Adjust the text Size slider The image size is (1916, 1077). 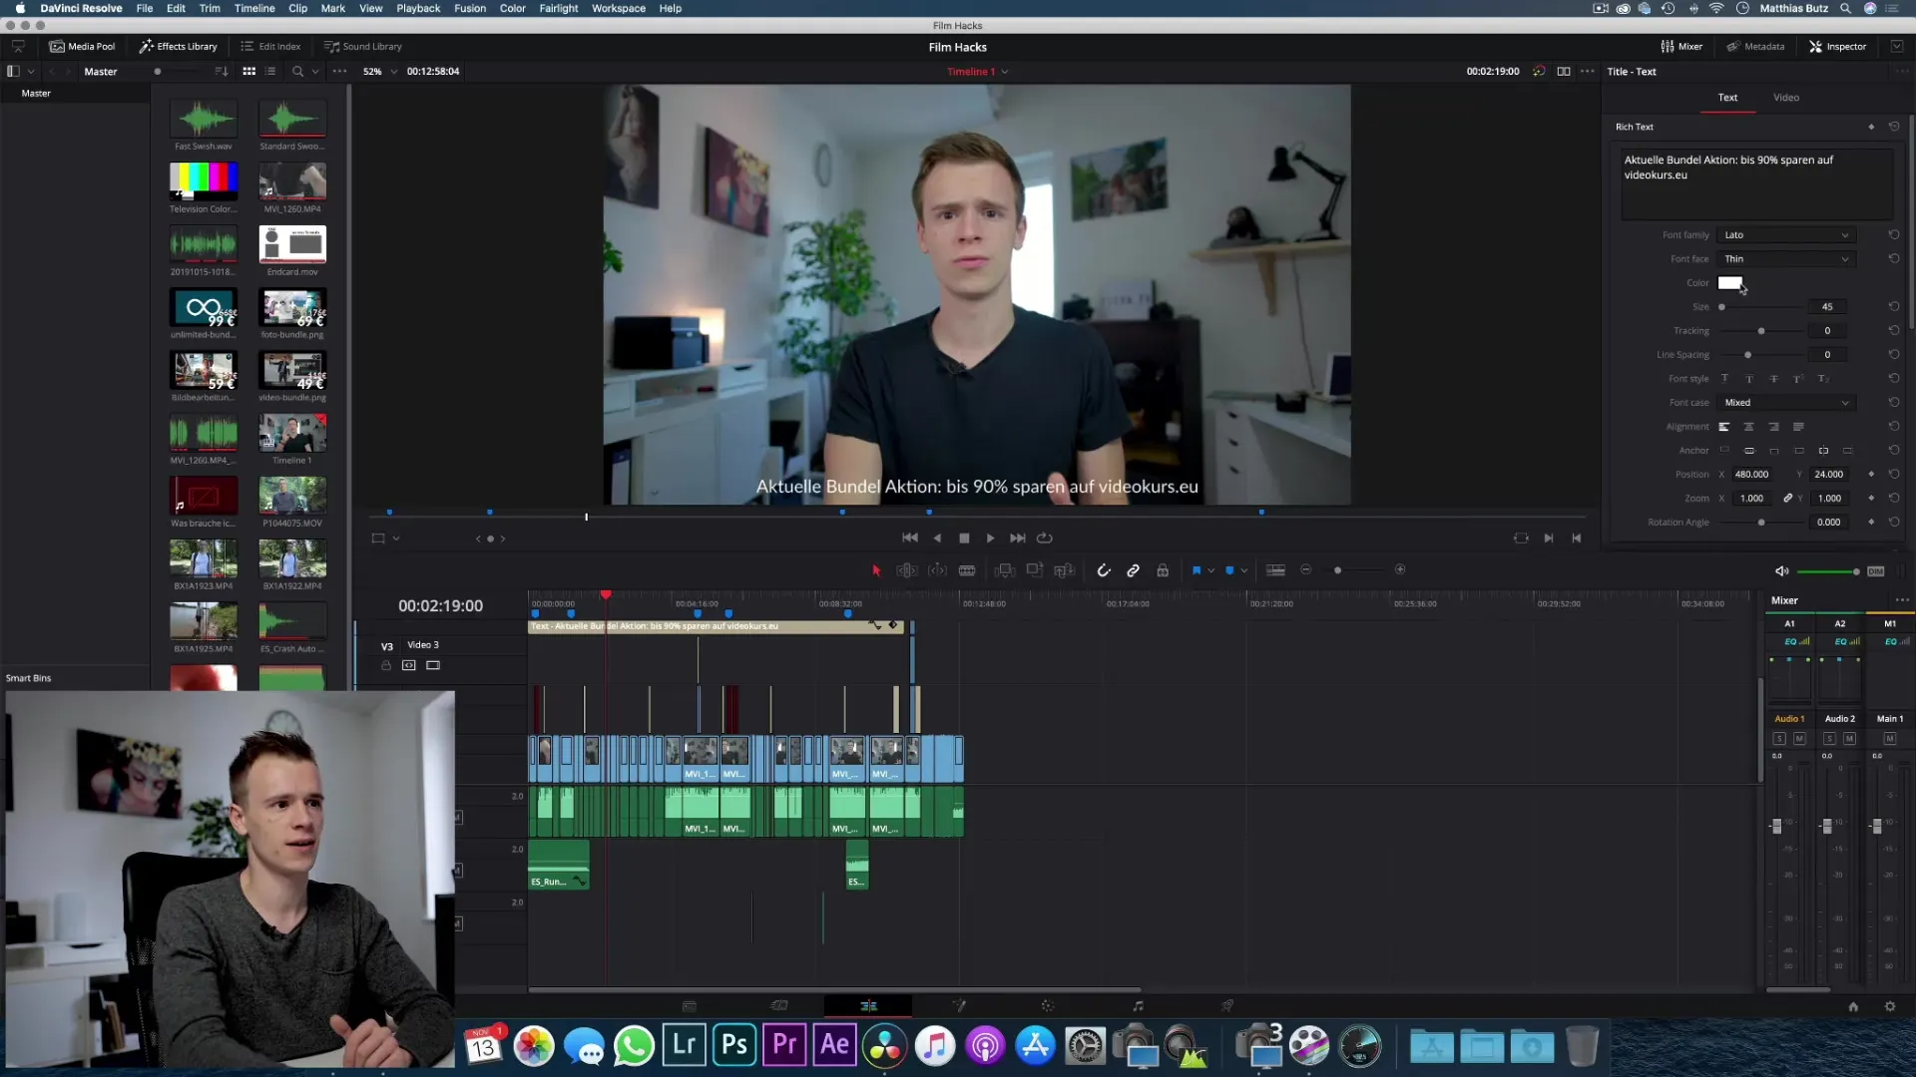tap(1721, 307)
